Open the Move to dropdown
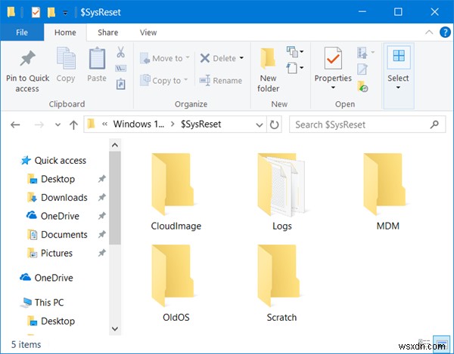Image resolution: width=454 pixels, height=354 pixels. coord(165,58)
